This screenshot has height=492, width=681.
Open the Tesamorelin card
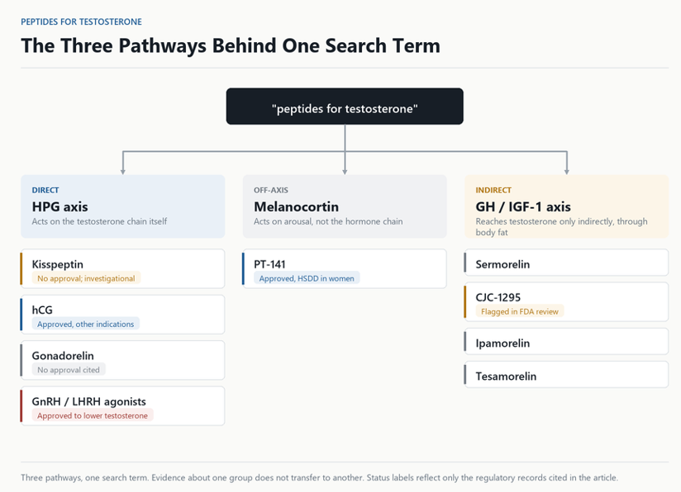coord(566,375)
